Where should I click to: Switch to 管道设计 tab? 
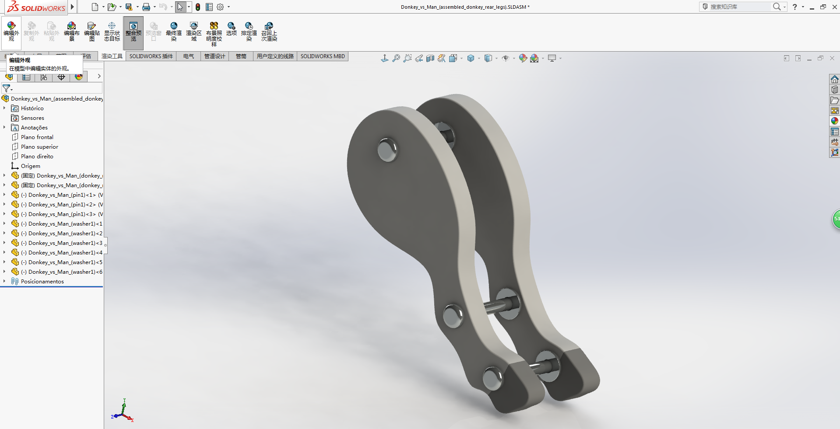click(x=215, y=56)
